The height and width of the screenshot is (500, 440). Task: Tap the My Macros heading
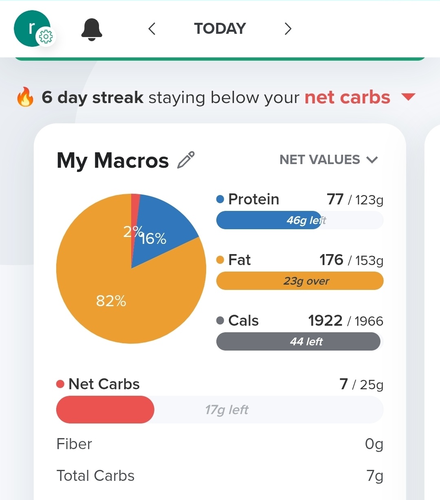112,160
